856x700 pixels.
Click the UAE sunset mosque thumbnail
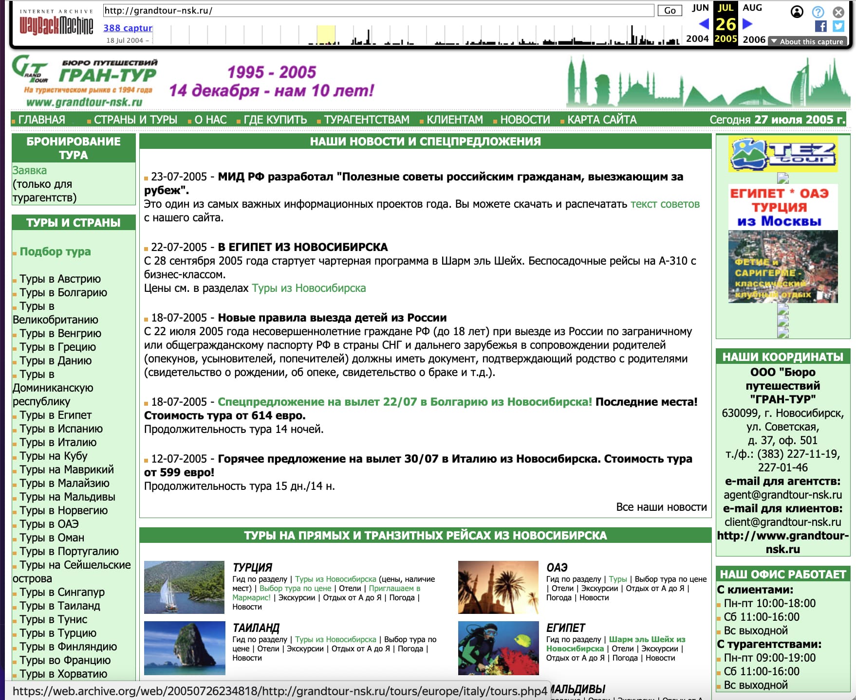click(x=498, y=587)
